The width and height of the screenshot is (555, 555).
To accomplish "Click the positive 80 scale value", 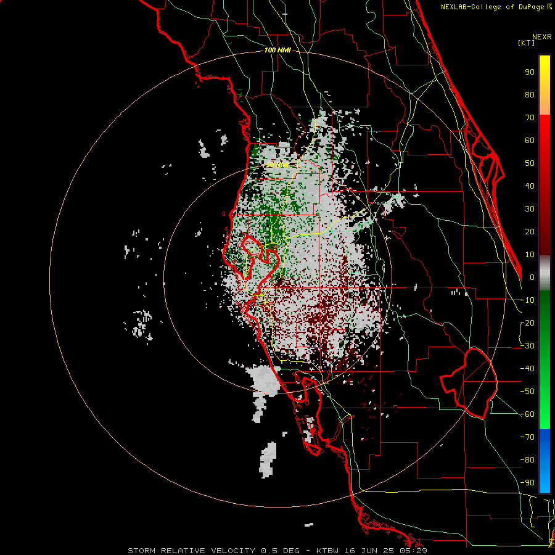I will 530,95.
